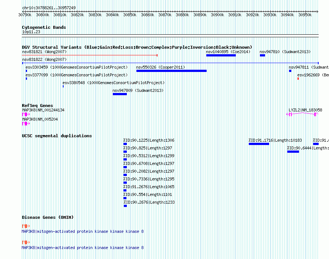Screen dimensions: 329x259
Task: Click the upper orange OMIM MAP3K8 glyph
Action: (26, 226)
